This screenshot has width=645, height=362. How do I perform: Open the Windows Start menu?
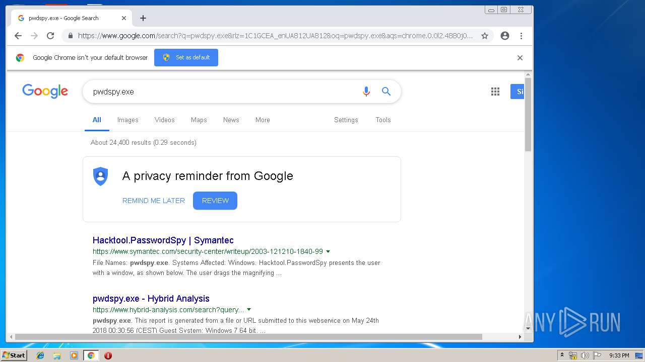(14, 355)
